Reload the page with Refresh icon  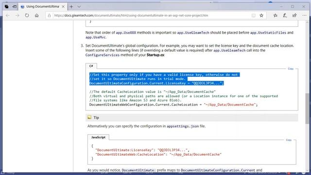pos(27,16)
